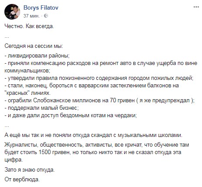202x187 pixels.
Task: Click the text '"красных" линиях'
Action: tap(28, 93)
